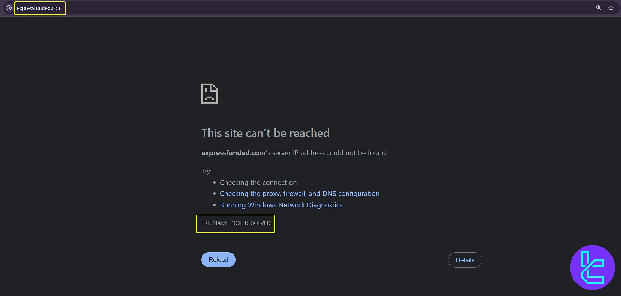Screen dimensions: 621x296
Task: Click the sad page error icon
Action: click(x=209, y=93)
